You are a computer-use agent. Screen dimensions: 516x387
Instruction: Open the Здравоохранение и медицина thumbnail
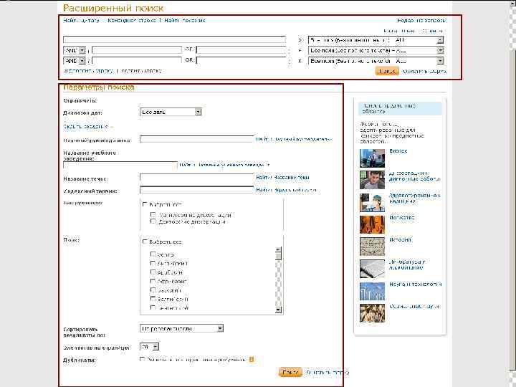pos(372,202)
